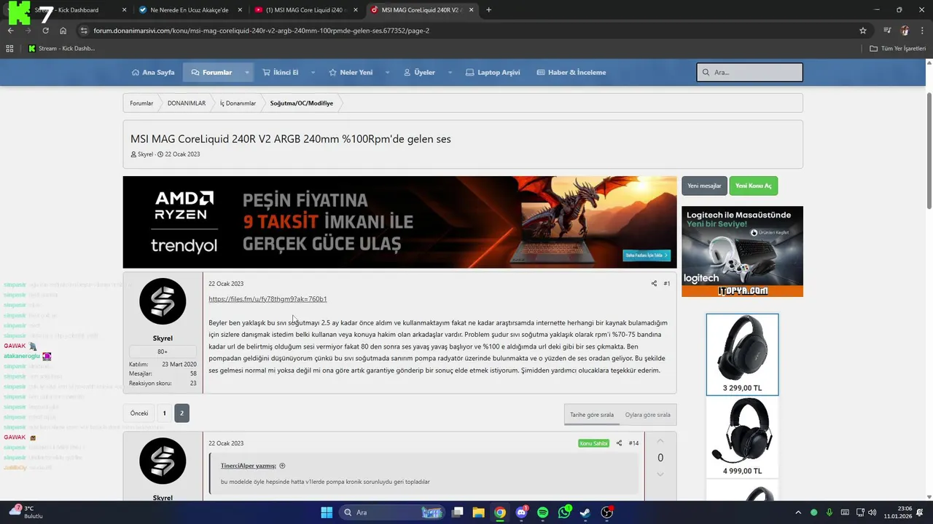Open Discord from the taskbar
This screenshot has width=933, height=524.
(521, 512)
